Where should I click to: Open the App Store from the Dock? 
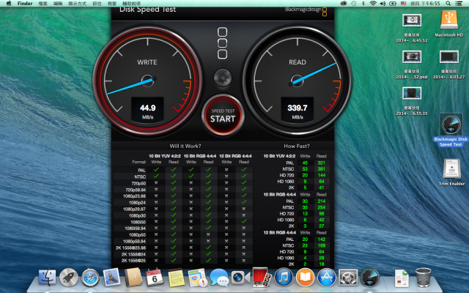pos(327,278)
